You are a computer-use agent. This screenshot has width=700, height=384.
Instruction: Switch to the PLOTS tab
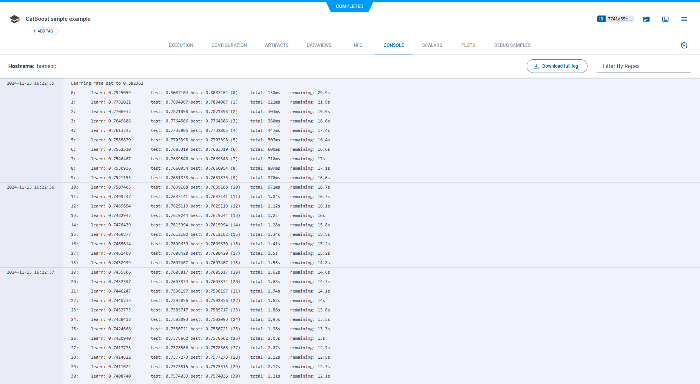pyautogui.click(x=468, y=45)
